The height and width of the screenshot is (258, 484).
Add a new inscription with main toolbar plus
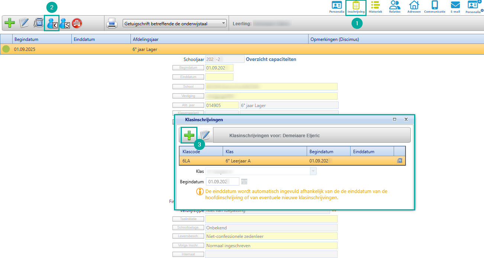pyautogui.click(x=10, y=23)
